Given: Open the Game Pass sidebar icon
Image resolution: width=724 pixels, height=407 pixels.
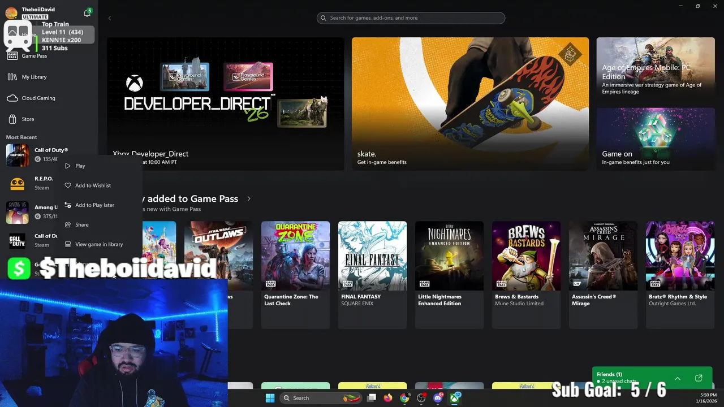Looking at the screenshot, I should coord(12,55).
